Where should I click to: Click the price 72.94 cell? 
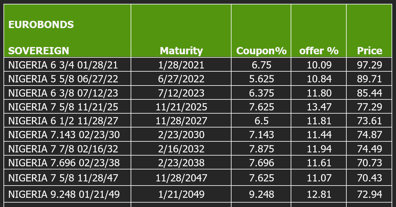(369, 194)
